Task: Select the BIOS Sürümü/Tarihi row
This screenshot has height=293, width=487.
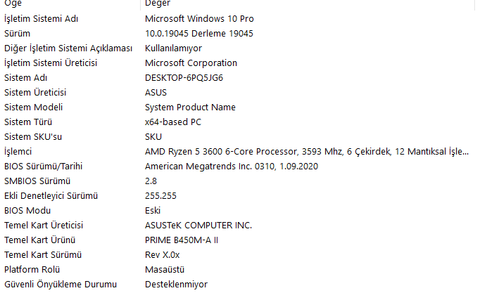Action: [x=239, y=167]
